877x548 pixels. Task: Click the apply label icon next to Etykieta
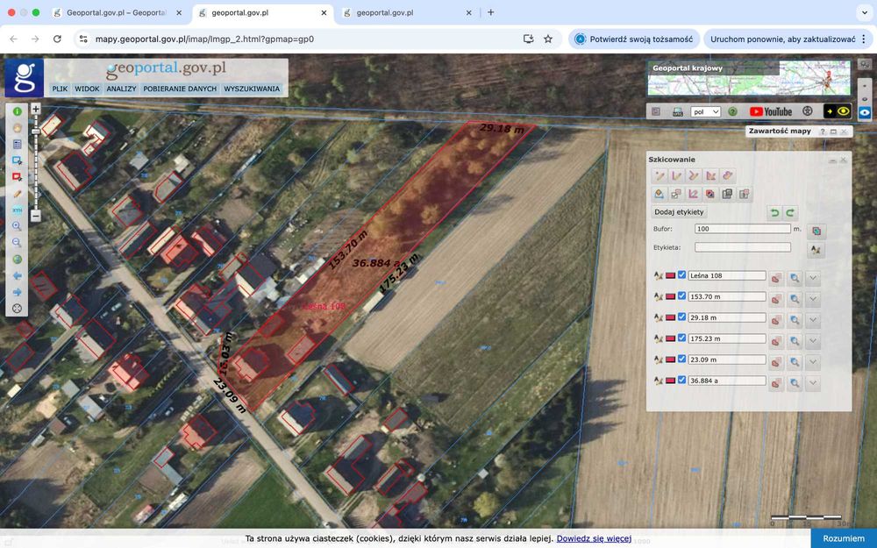point(816,249)
